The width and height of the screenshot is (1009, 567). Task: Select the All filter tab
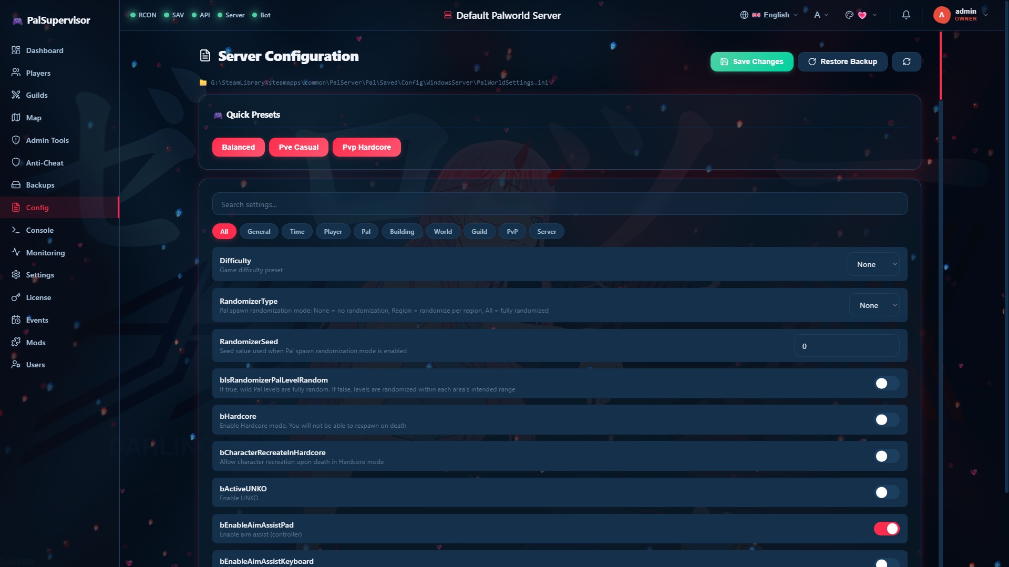point(224,232)
